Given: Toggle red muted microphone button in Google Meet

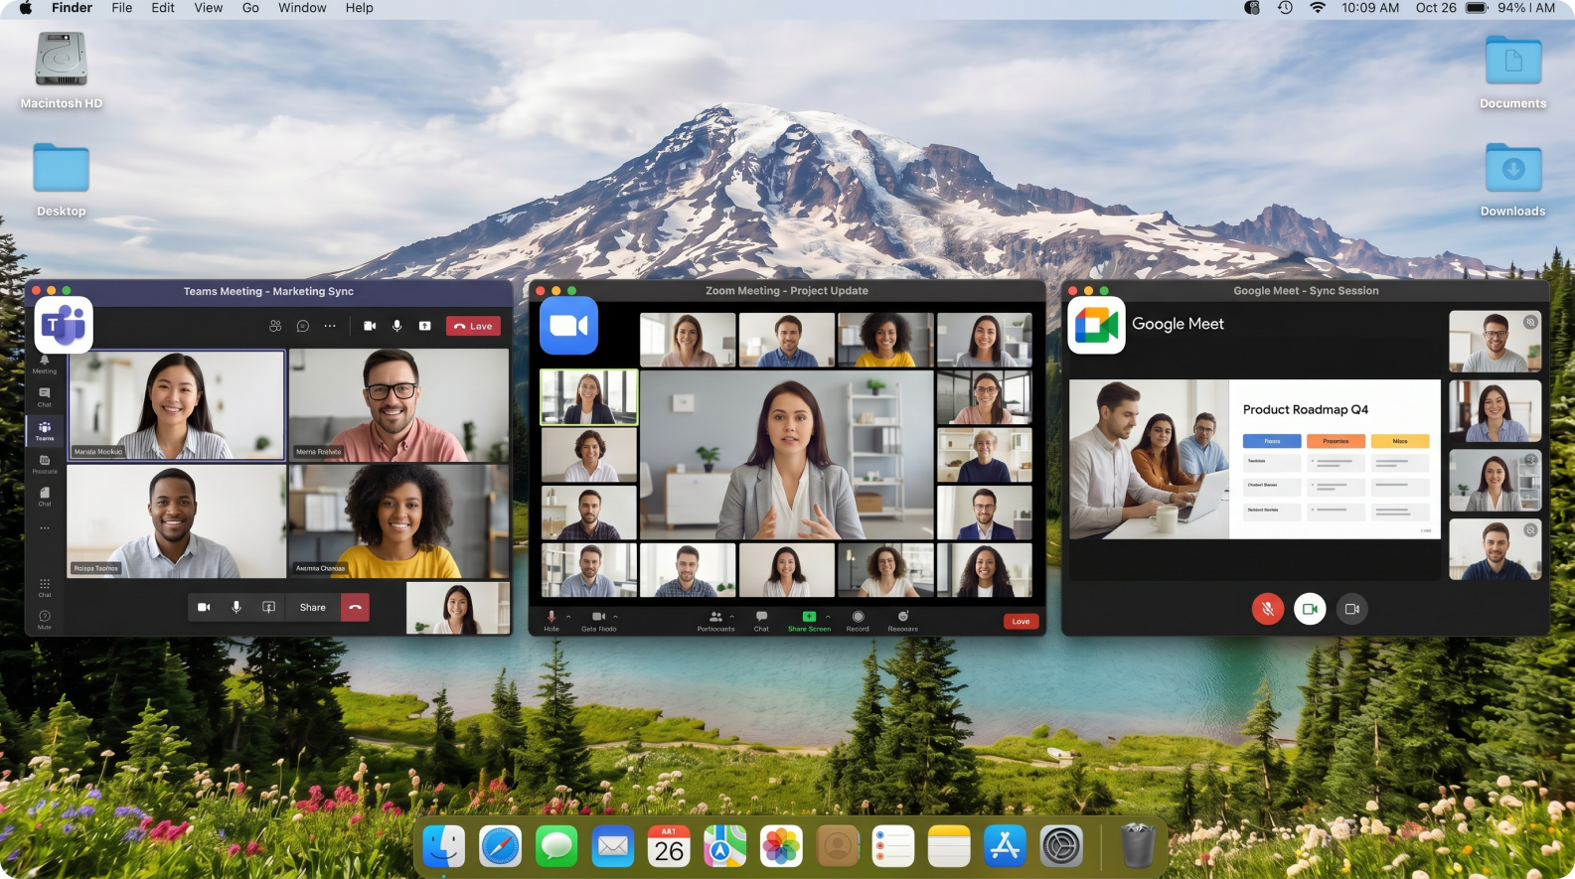Looking at the screenshot, I should click(x=1268, y=609).
